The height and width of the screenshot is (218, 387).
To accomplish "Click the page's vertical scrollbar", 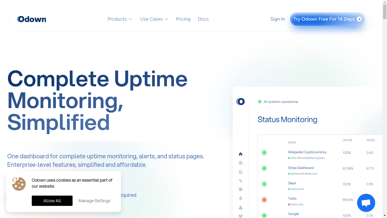I will [x=385, y=109].
